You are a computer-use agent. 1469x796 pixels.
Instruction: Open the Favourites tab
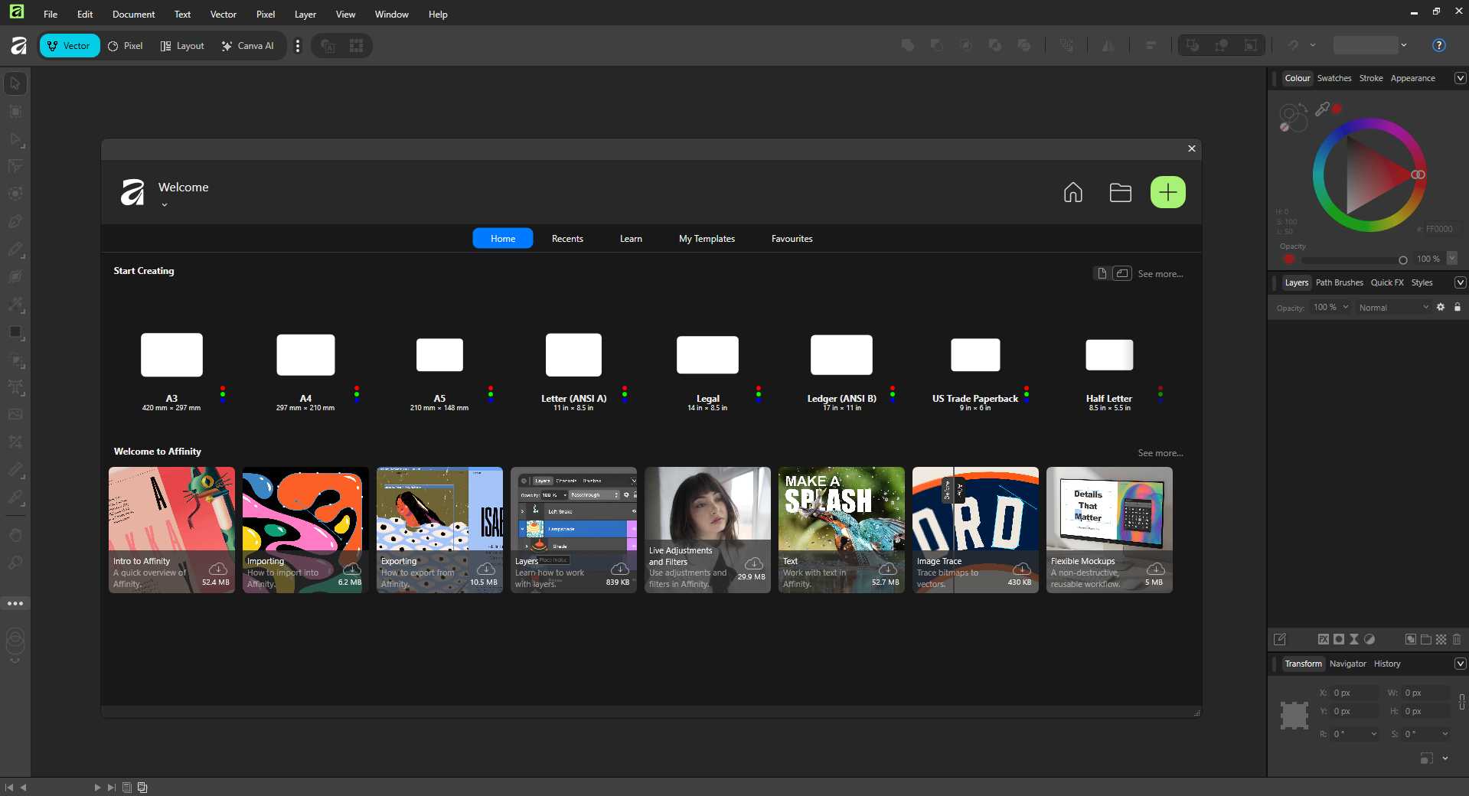(792, 239)
